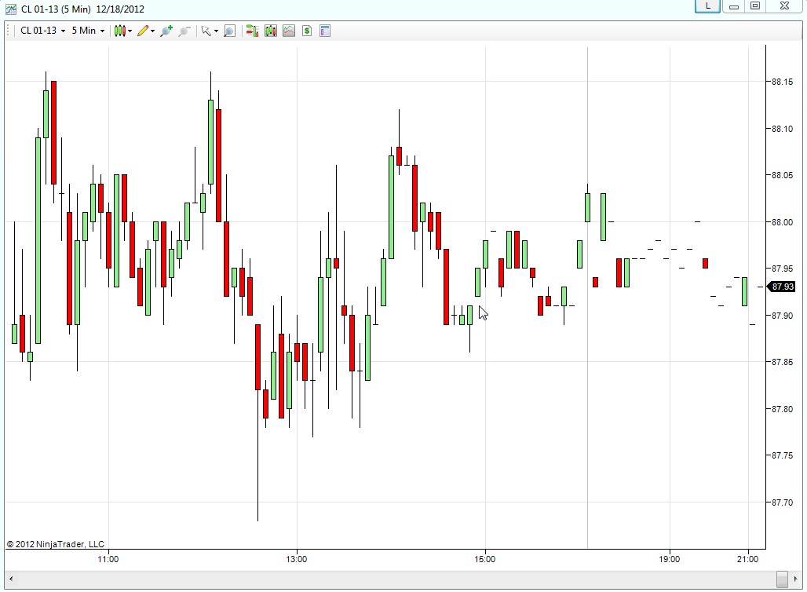Click the left arrow of horizontal scrollbar
This screenshot has width=807, height=592.
tap(10, 579)
